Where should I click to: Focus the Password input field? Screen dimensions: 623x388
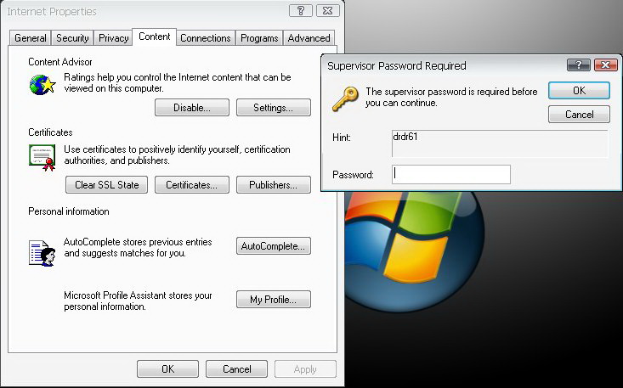click(x=451, y=175)
